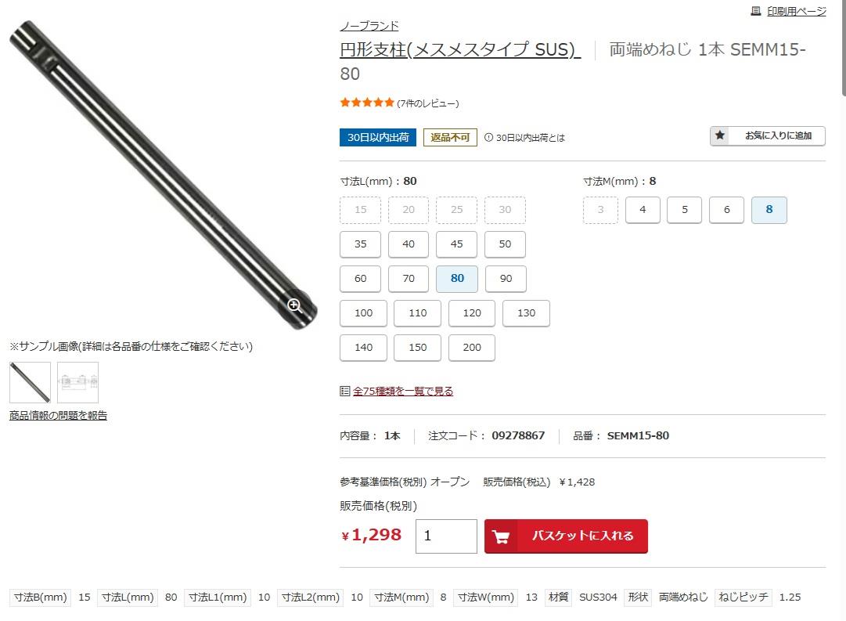Image resolution: width=846 pixels, height=621 pixels.
Task: Select the dimension drawing thumbnail
Action: click(x=77, y=382)
